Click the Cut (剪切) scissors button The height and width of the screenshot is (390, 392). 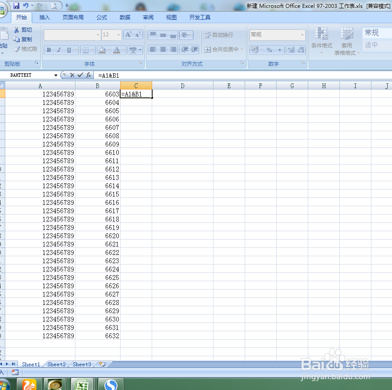tap(23, 30)
